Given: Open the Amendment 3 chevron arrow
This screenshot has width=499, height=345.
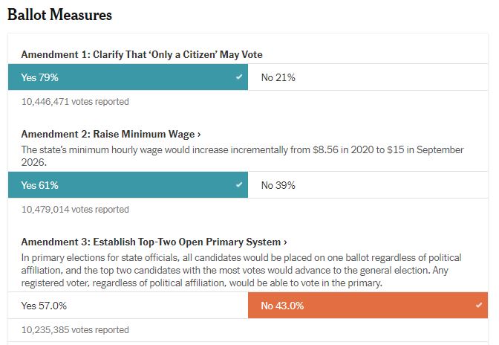Looking at the screenshot, I should pos(285,242).
